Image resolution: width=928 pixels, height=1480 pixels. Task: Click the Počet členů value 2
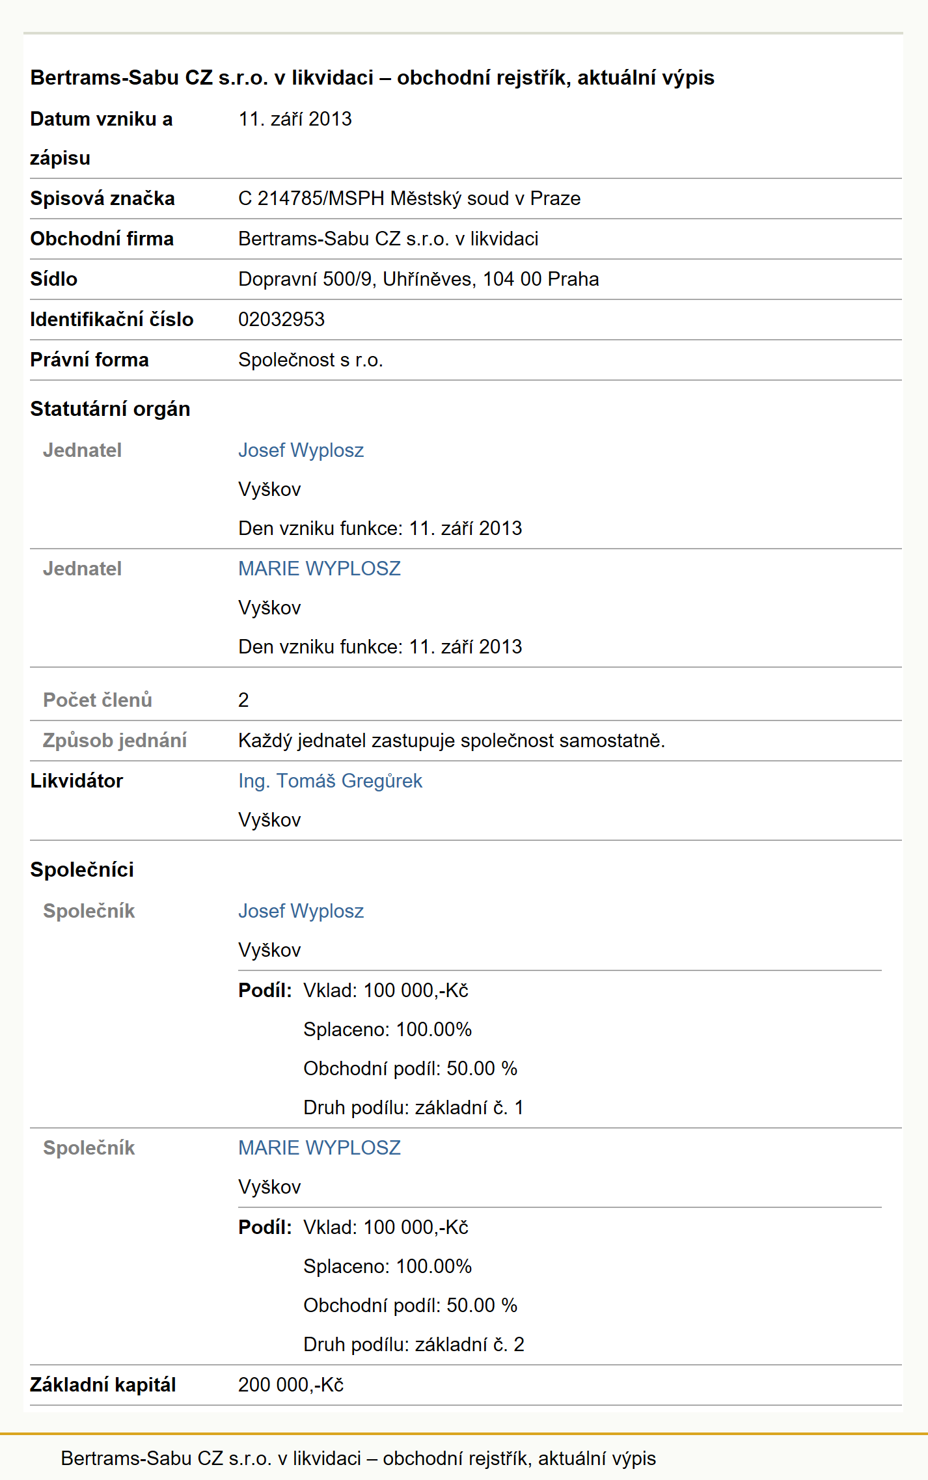pos(243,700)
